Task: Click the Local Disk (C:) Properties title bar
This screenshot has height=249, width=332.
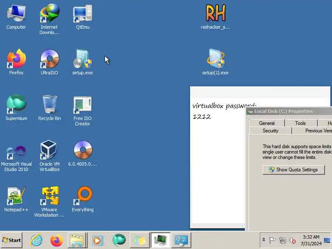Action: pyautogui.click(x=289, y=111)
